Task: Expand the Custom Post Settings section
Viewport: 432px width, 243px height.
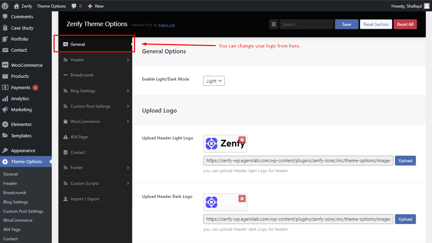Action: click(95, 106)
